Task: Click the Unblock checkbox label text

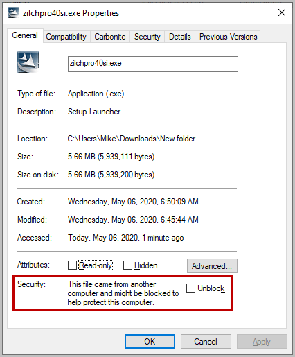Action: pyautogui.click(x=211, y=288)
